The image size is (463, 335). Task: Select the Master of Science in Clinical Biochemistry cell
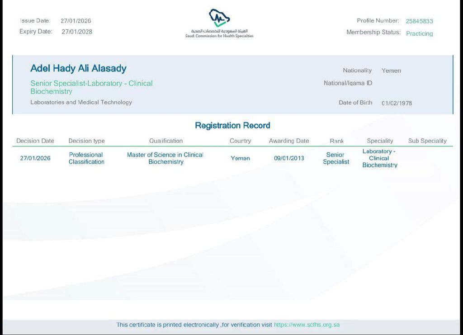tap(165, 158)
